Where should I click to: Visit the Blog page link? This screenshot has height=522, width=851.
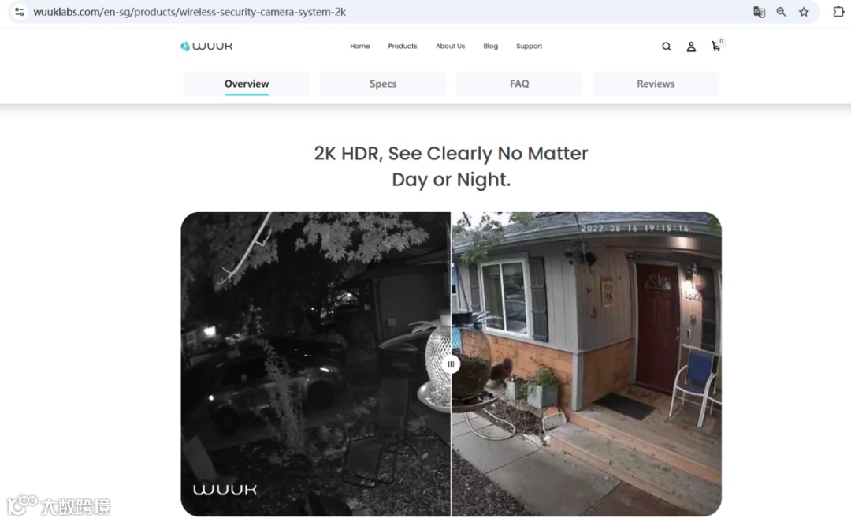tap(490, 47)
